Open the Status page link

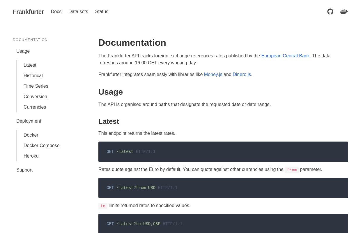point(102,12)
